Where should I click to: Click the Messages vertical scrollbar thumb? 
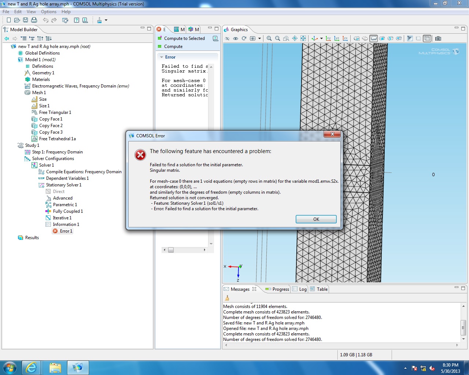(463, 328)
